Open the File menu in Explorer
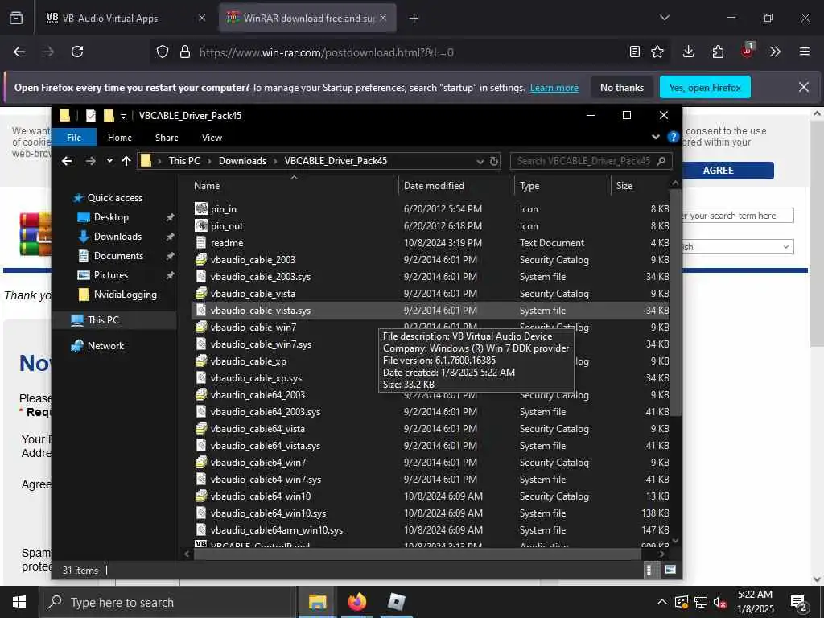This screenshot has height=618, width=824. click(x=74, y=138)
